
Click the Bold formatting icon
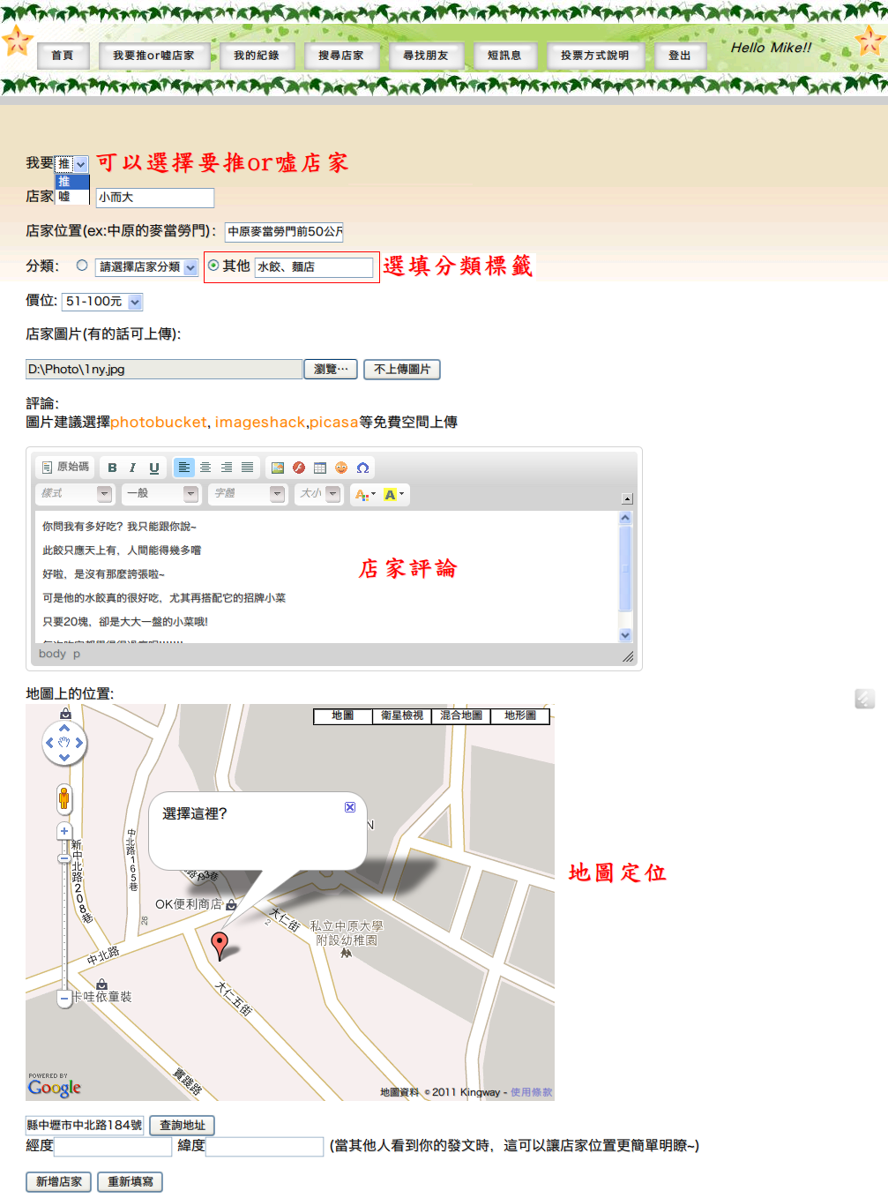click(x=112, y=468)
